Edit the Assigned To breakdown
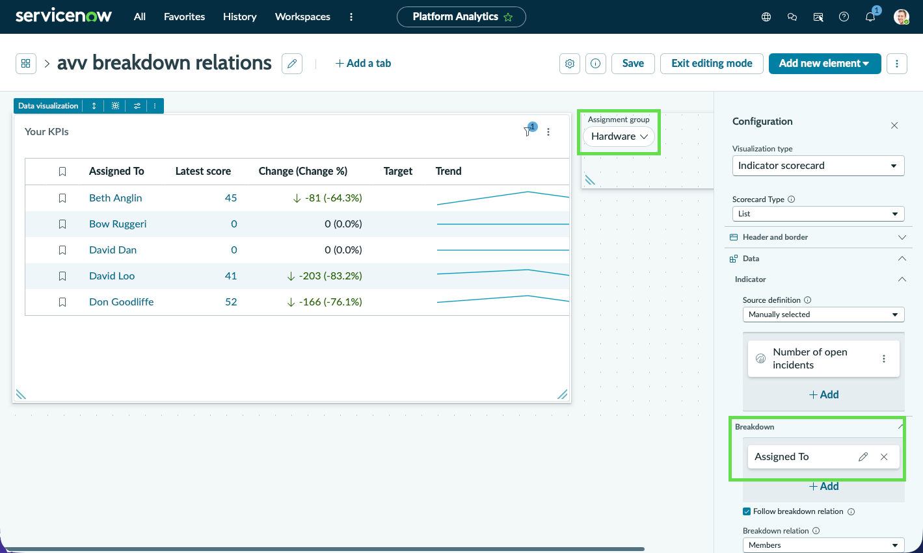The width and height of the screenshot is (923, 553). tap(863, 457)
